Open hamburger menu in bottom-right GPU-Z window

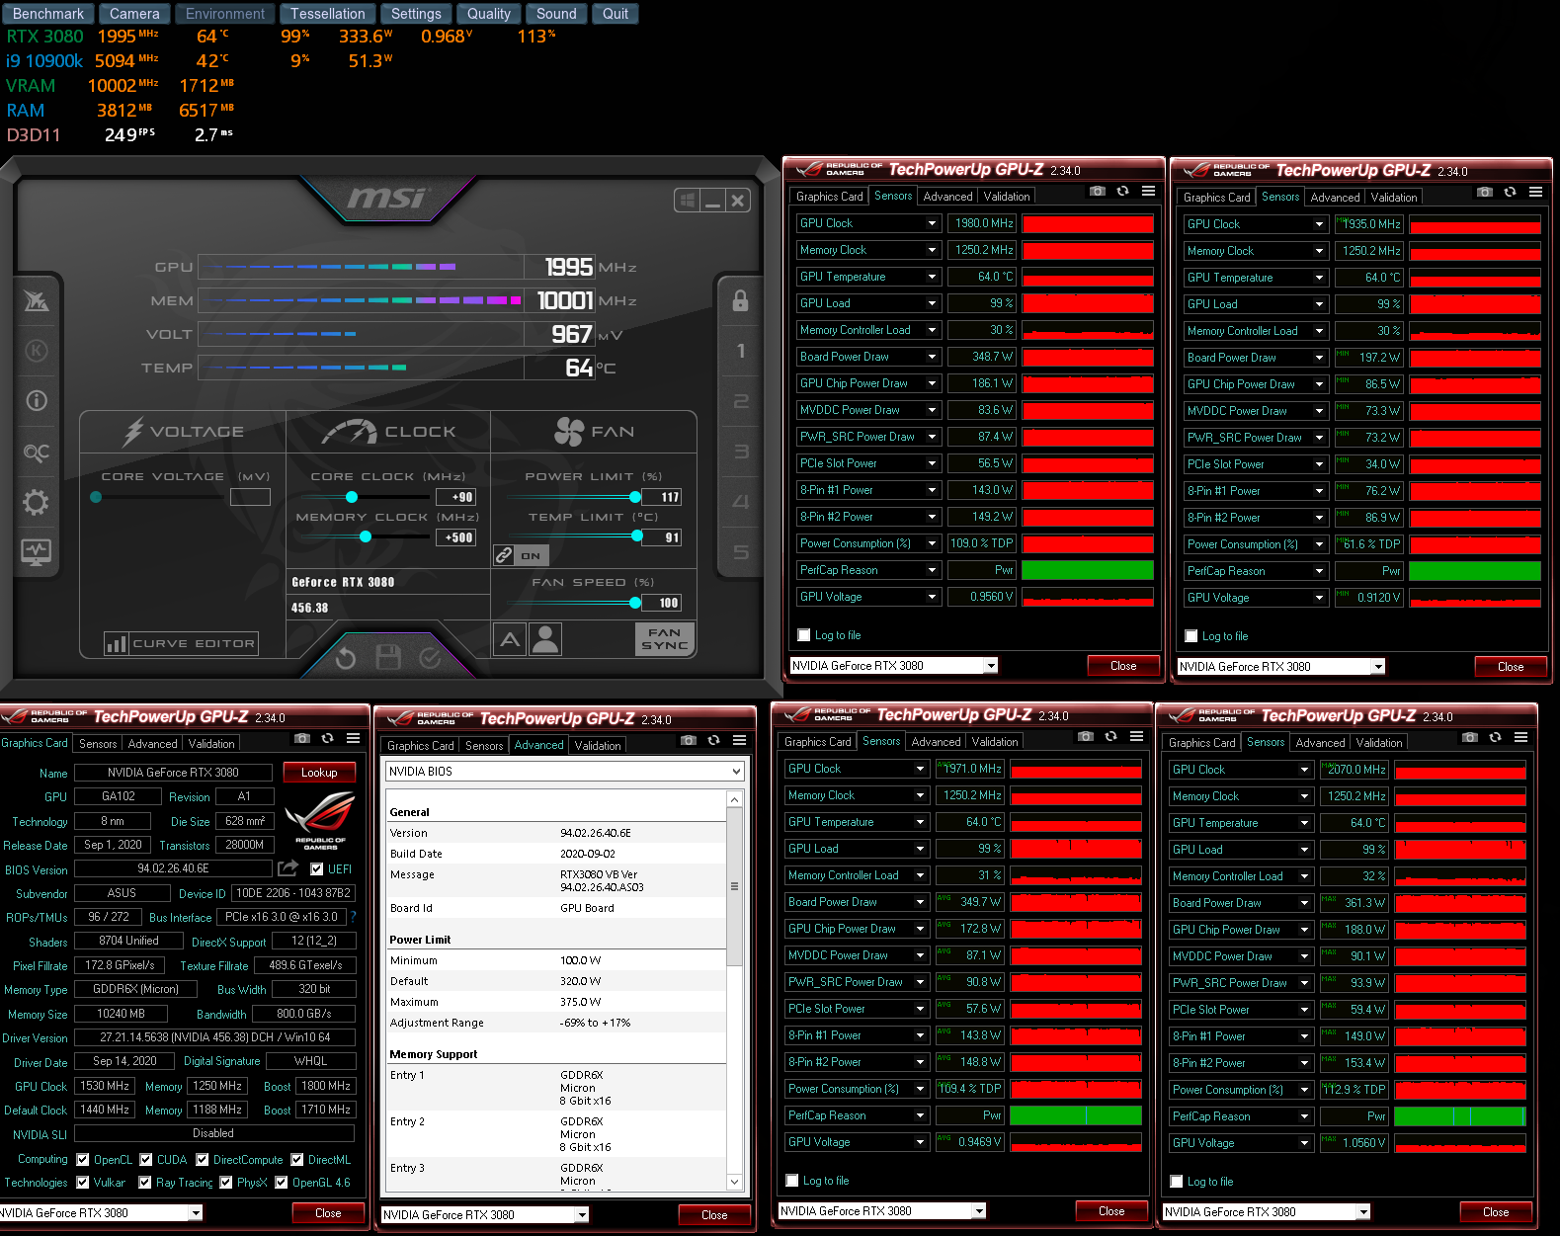tap(1520, 737)
